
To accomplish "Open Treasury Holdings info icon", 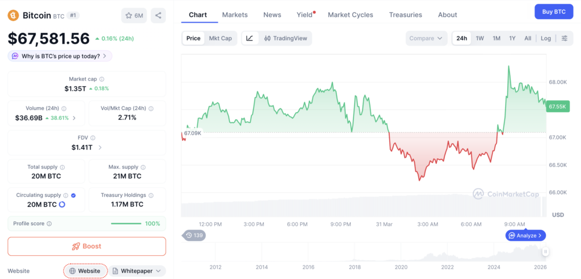I will (151, 195).
